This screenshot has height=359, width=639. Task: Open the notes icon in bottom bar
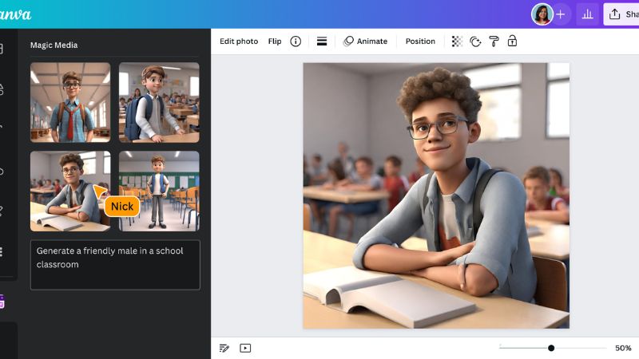coord(224,348)
